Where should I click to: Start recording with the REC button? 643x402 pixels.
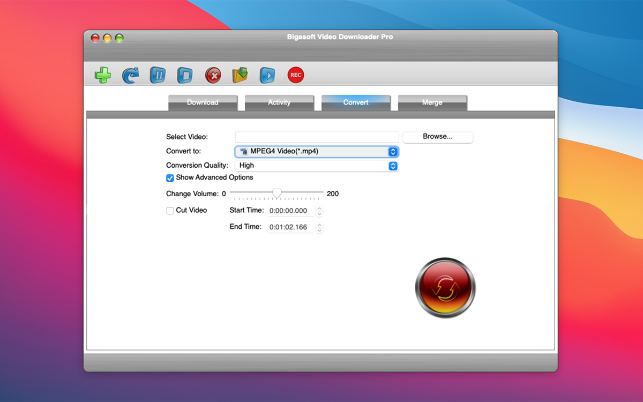tap(296, 75)
